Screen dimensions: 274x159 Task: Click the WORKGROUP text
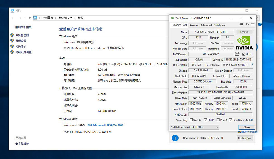pos(107,111)
